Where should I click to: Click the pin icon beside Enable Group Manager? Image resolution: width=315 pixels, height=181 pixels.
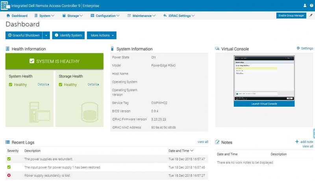[311, 15]
